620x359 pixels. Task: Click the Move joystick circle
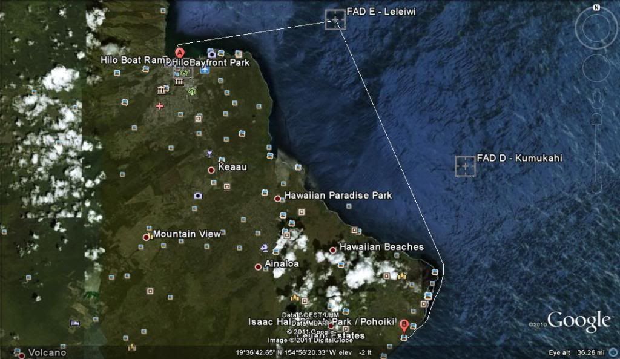tap(596, 68)
